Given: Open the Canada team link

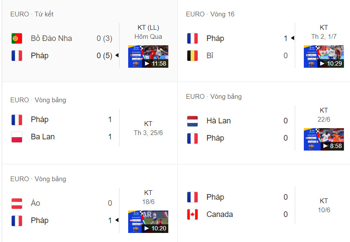Looking at the screenshot, I should [x=220, y=214].
